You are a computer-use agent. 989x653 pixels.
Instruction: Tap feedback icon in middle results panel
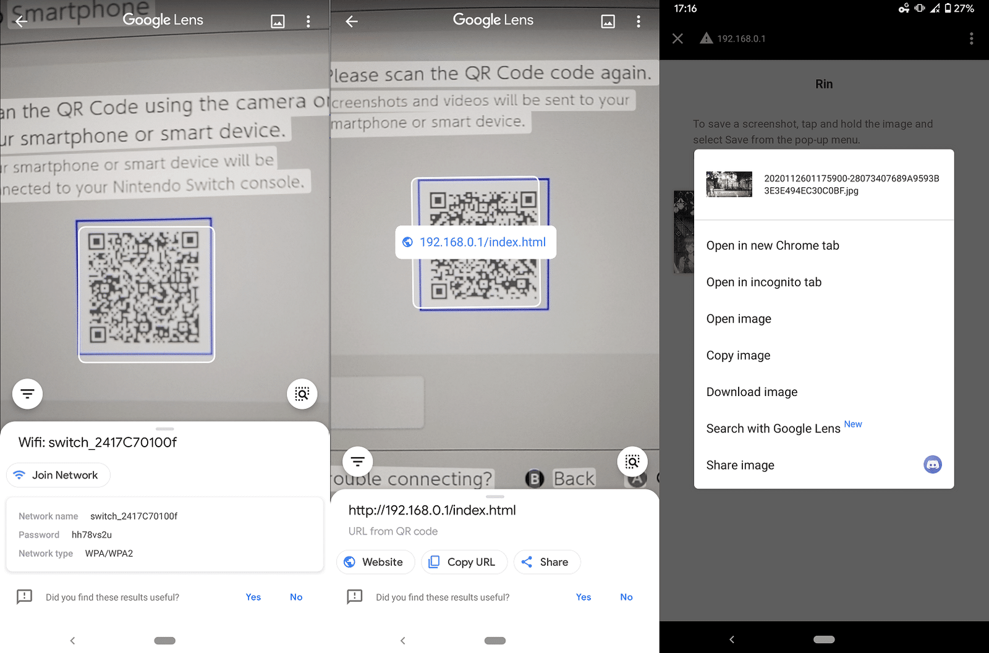[355, 597]
